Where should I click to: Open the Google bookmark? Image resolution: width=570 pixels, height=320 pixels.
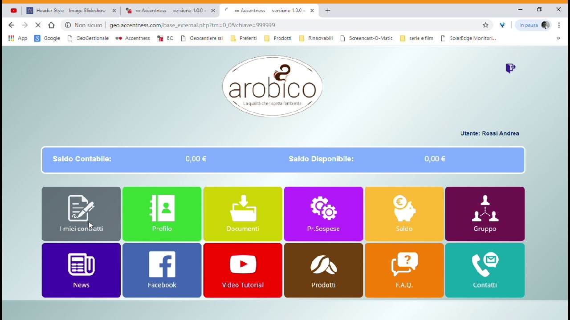[x=47, y=38]
